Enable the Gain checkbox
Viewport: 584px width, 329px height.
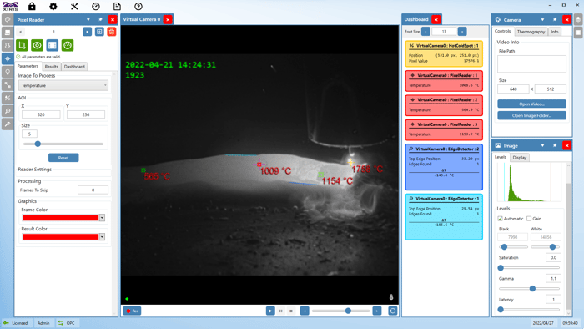pos(529,219)
